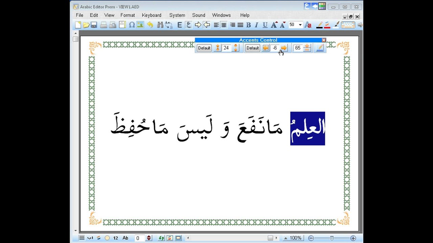Open font selection (Aa icon)
The height and width of the screenshot is (243, 433).
308,25
